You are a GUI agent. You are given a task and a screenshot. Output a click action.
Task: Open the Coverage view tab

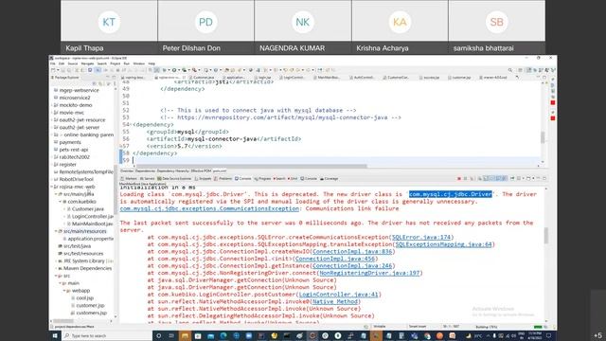pyautogui.click(x=330, y=179)
